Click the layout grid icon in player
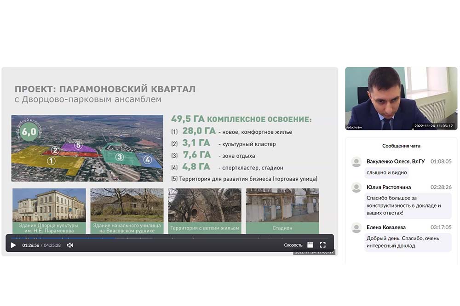The width and height of the screenshot is (460, 306). [310, 245]
